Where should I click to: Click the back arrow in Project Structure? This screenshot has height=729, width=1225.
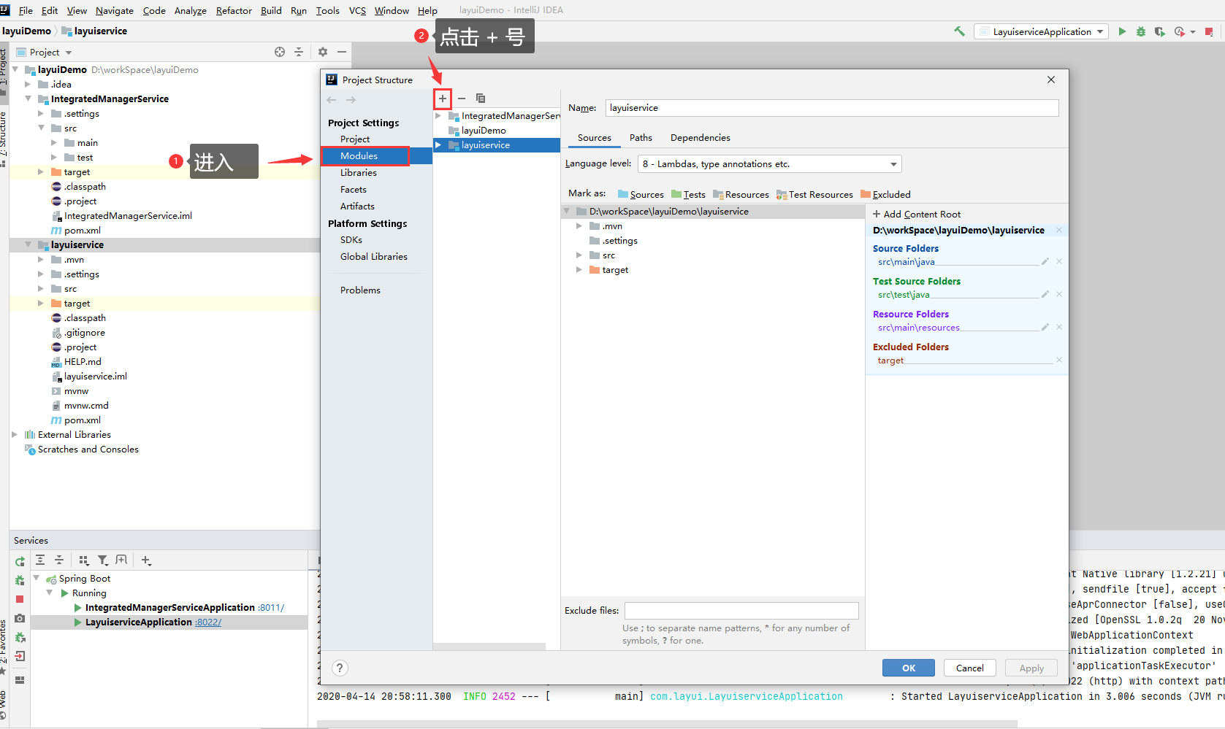click(x=332, y=100)
